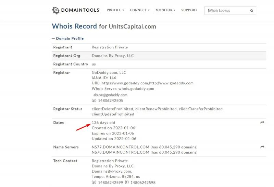Click the Registrar Status row label
This screenshot has height=187, width=274.
(x=68, y=109)
